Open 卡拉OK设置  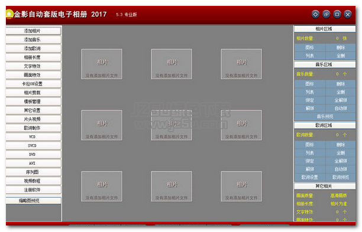[x=33, y=84]
